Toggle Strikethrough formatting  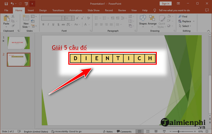tap(63, 25)
